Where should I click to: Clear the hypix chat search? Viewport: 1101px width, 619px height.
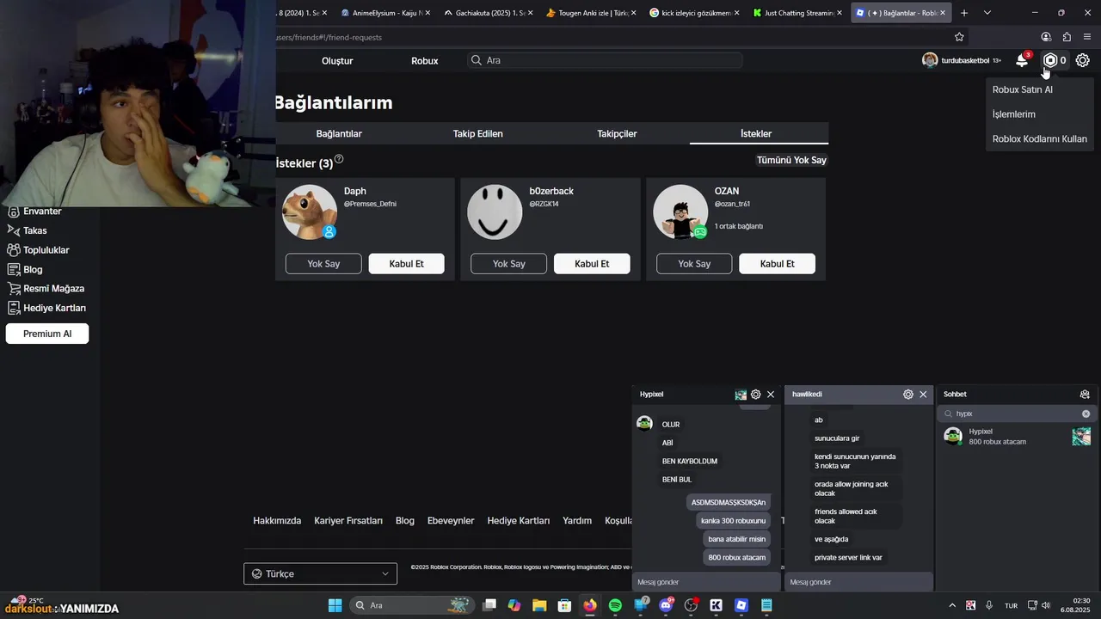click(1086, 414)
